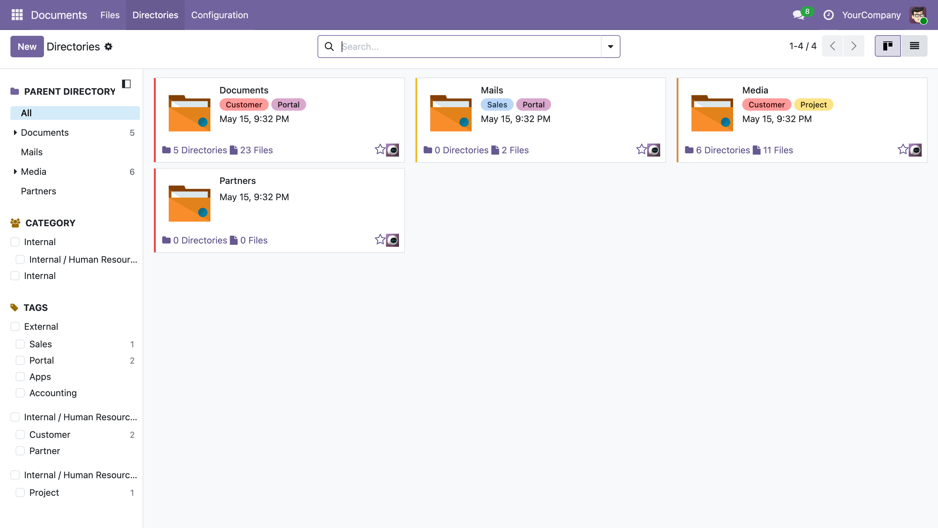The width and height of the screenshot is (938, 528).
Task: Check the External tag checkbox
Action: point(15,327)
